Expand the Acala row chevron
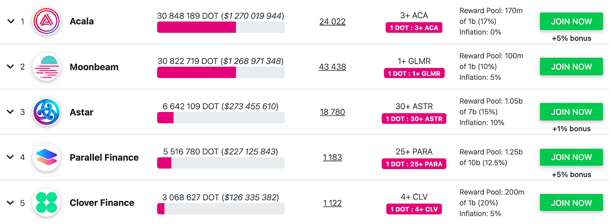This screenshot has width=612, height=224. coord(10,21)
